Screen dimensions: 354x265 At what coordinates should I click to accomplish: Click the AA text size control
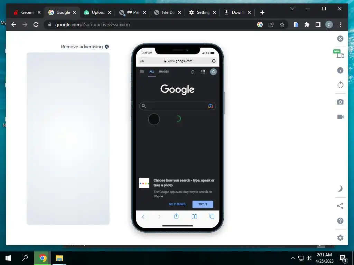pos(142,61)
